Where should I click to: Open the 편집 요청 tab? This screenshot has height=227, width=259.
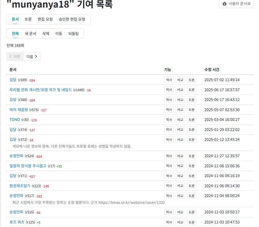(x=45, y=19)
